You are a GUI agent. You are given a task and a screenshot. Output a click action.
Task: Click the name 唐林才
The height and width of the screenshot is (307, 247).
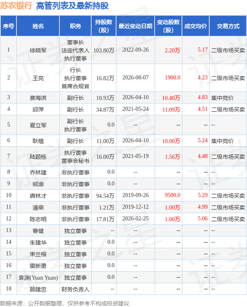click(38, 195)
